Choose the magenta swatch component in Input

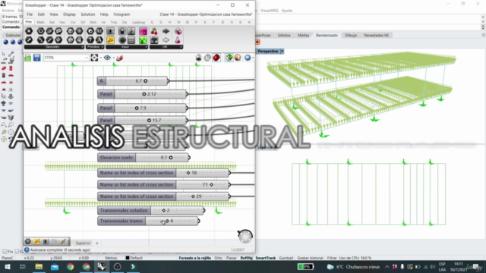pos(143,31)
